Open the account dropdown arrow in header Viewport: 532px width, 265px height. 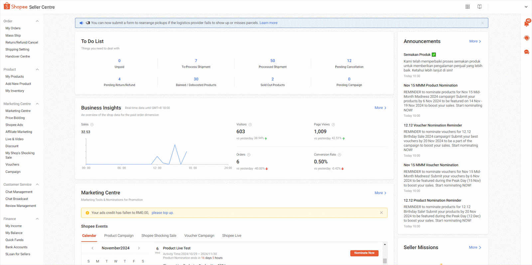526,7
